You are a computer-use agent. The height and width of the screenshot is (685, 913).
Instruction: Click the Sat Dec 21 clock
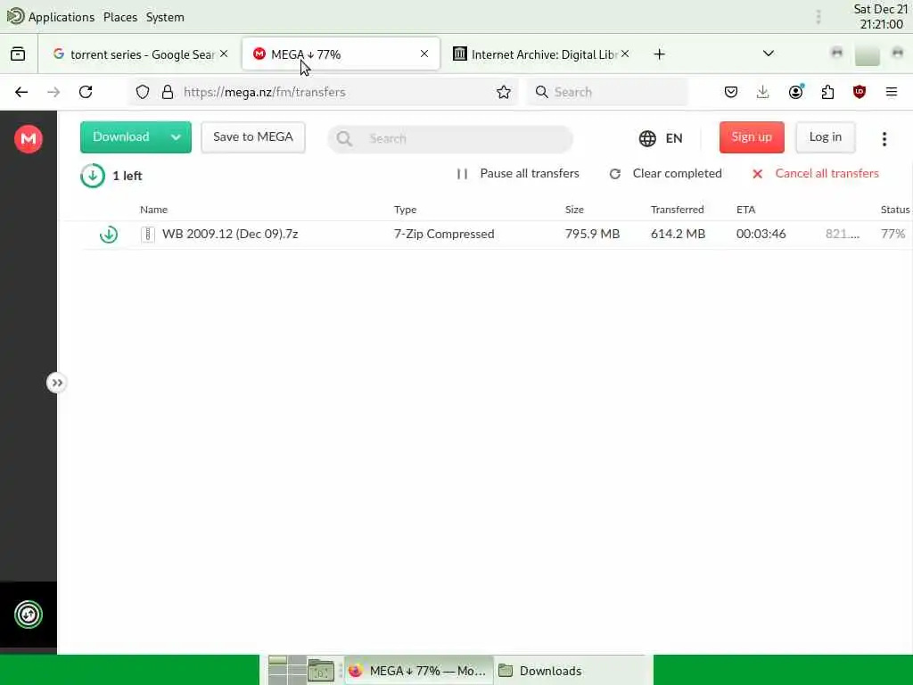pos(880,16)
